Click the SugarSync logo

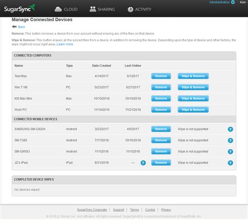pyautogui.click(x=19, y=8)
